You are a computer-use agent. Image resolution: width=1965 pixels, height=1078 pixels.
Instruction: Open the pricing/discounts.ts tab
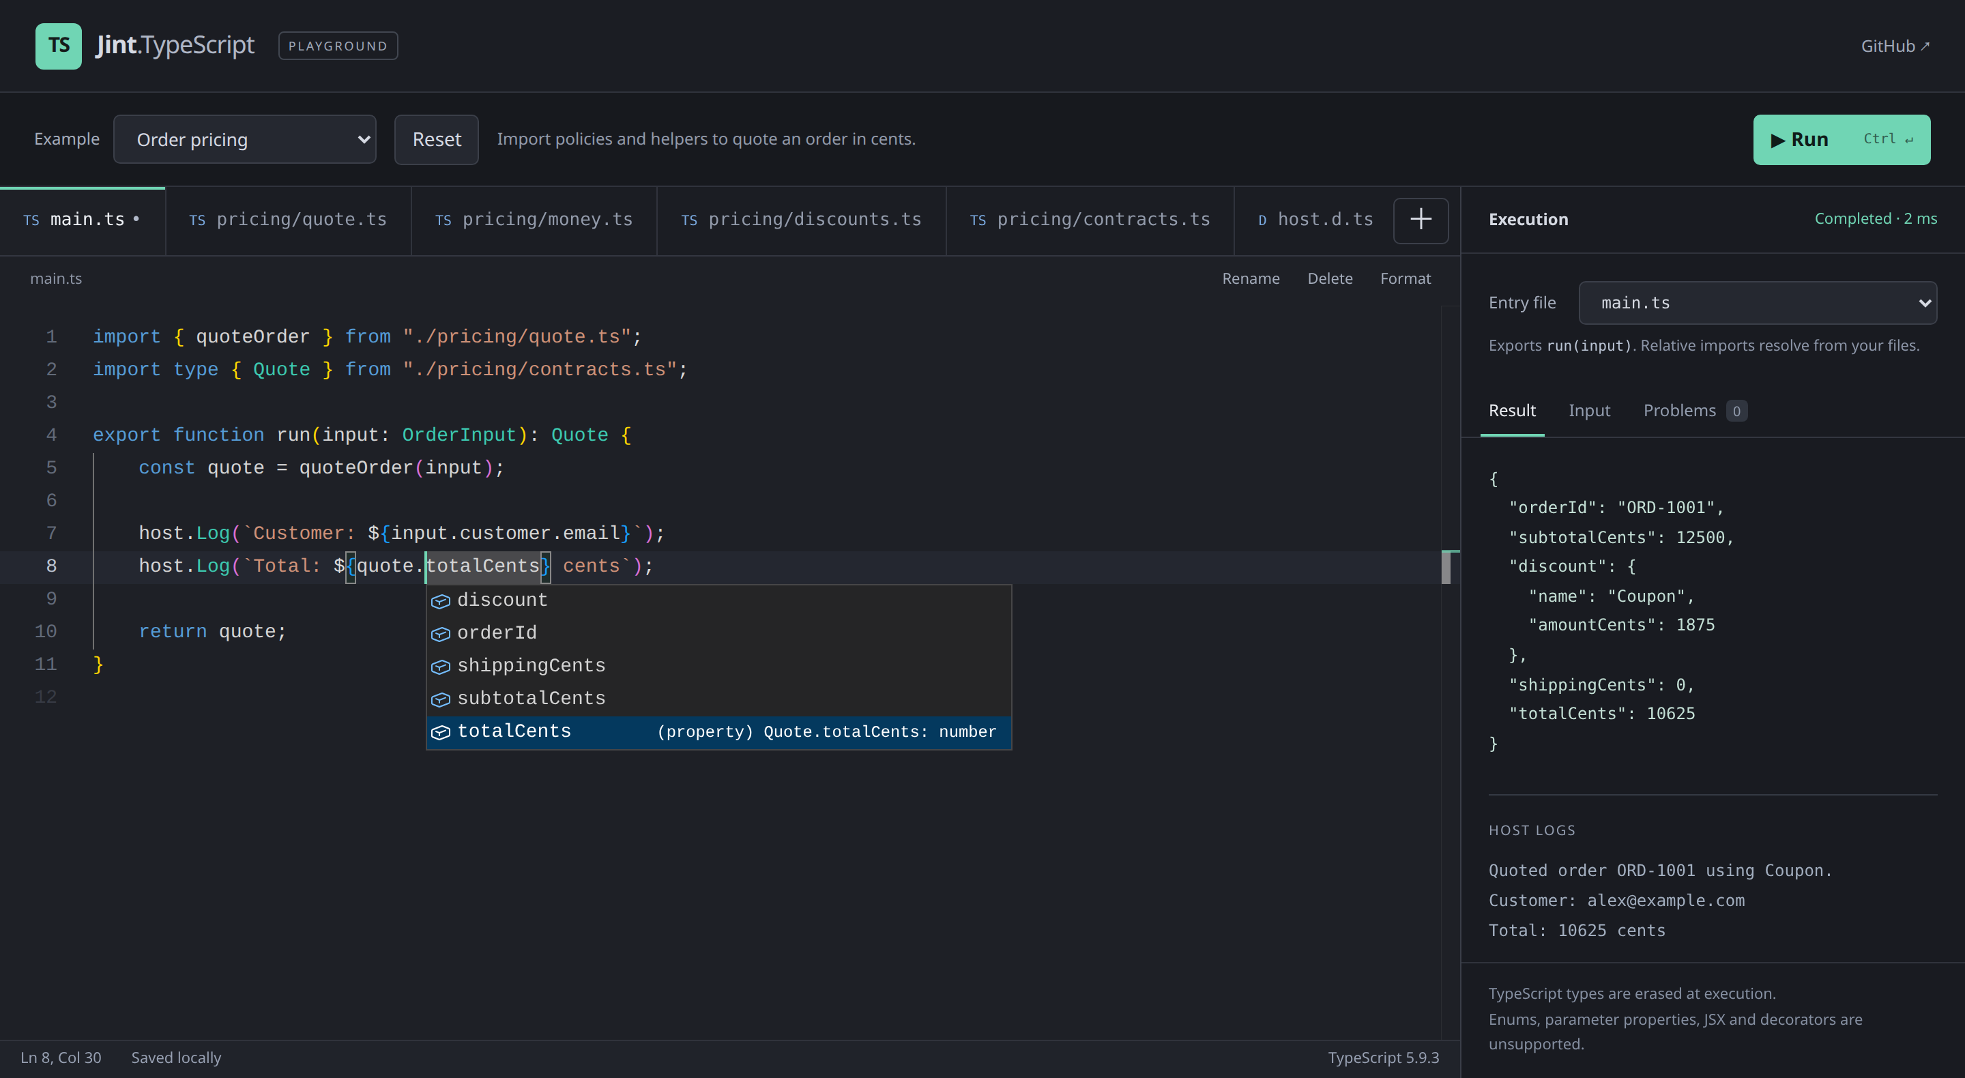pos(801,220)
